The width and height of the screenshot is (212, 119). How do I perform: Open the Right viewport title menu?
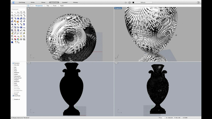click(116, 63)
